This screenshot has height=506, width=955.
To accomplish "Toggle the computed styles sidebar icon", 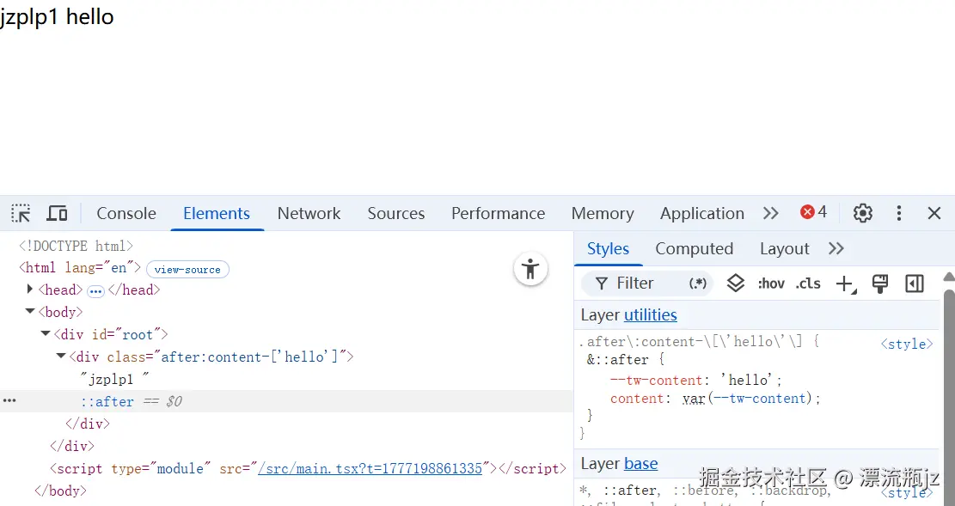I will click(915, 283).
